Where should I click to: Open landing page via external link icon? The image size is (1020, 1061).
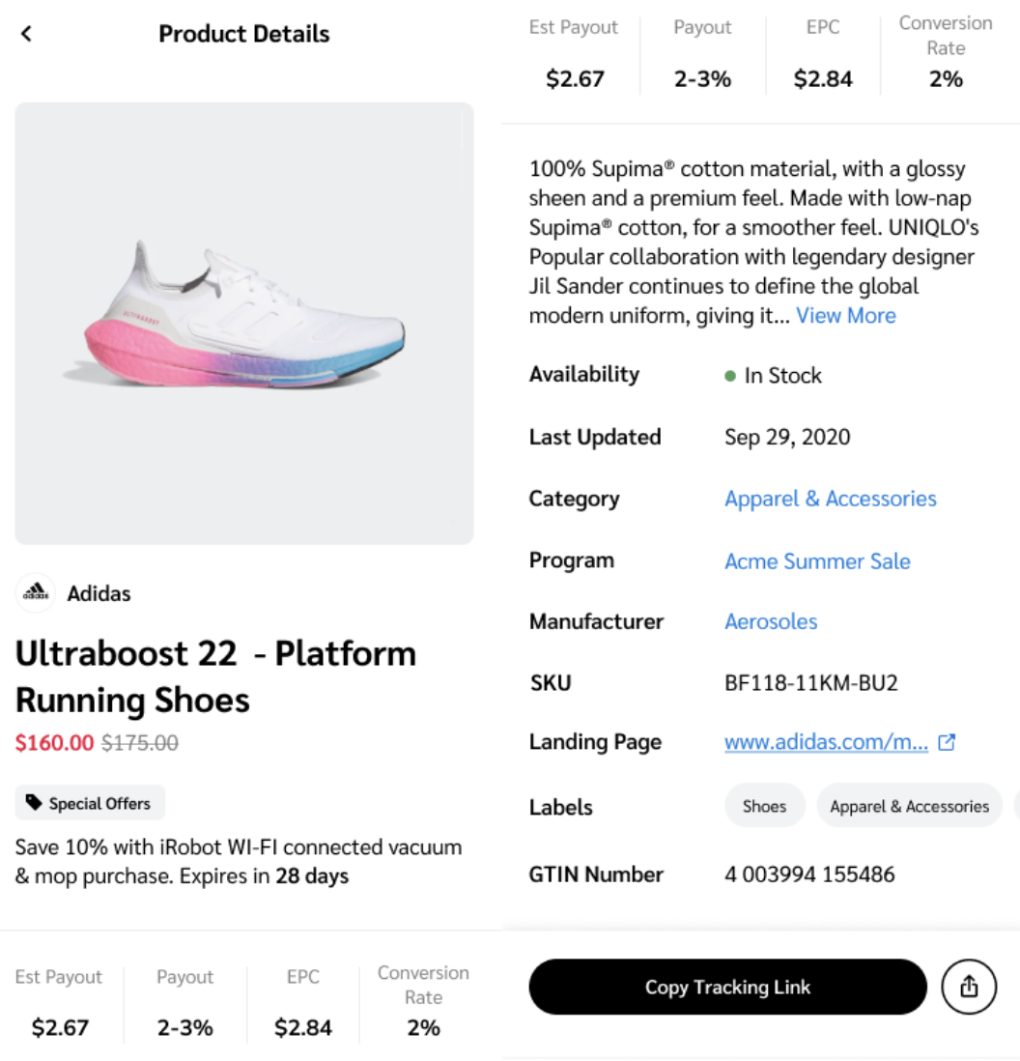(948, 742)
